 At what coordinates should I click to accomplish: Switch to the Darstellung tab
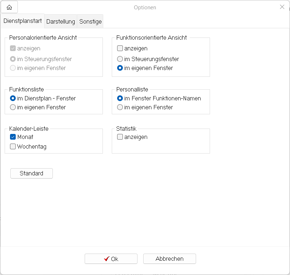click(x=61, y=21)
